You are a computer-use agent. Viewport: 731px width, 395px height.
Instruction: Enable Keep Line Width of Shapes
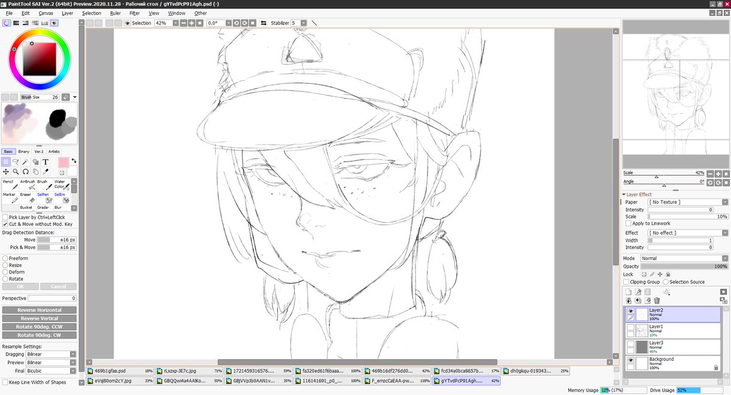pos(5,382)
